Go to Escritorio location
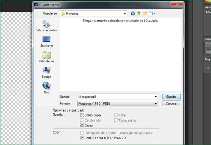The height and width of the screenshot is (145, 211). (x=46, y=41)
